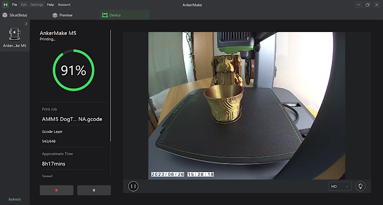Click the camera date stamp 2023/06/26
The height and width of the screenshot is (205, 383).
(x=168, y=174)
